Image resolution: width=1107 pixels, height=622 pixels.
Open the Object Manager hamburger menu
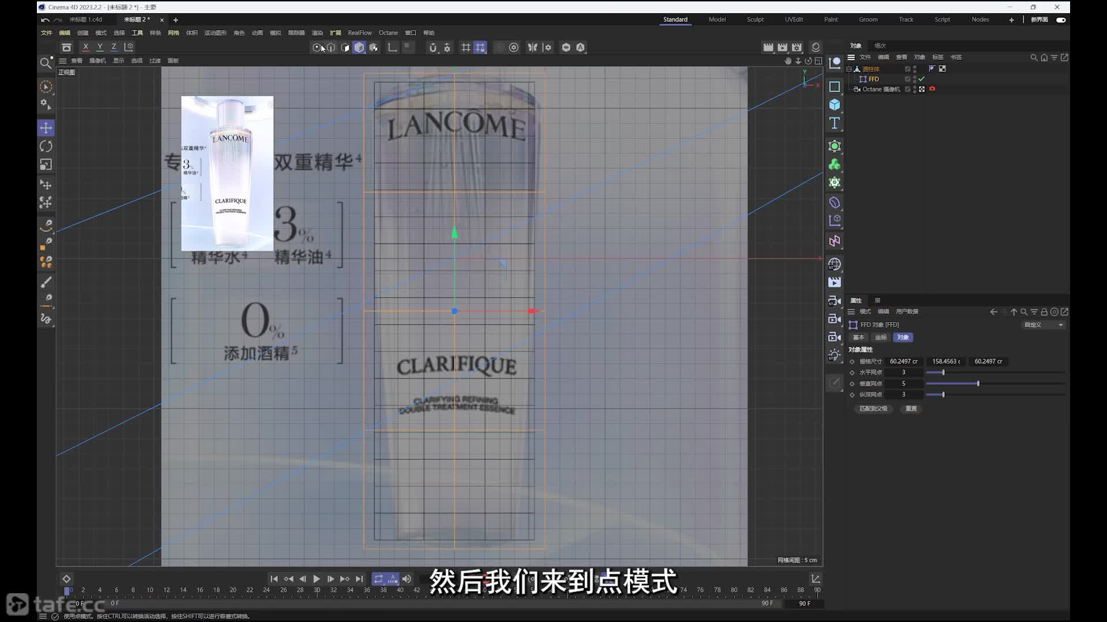tap(851, 58)
